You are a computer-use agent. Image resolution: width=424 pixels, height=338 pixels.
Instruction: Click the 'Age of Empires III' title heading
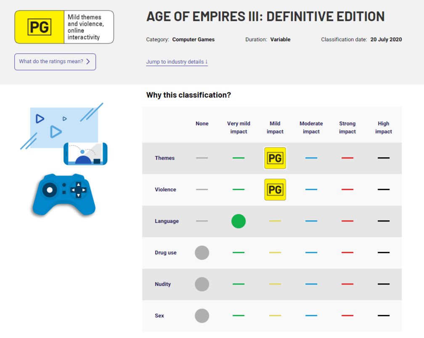click(265, 17)
